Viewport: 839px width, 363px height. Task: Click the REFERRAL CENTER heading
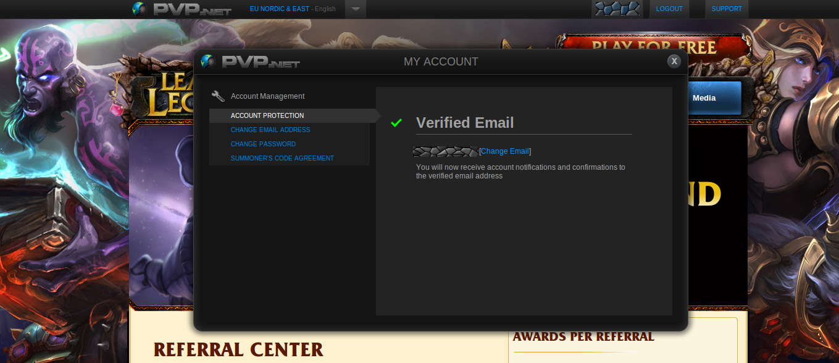click(238, 350)
